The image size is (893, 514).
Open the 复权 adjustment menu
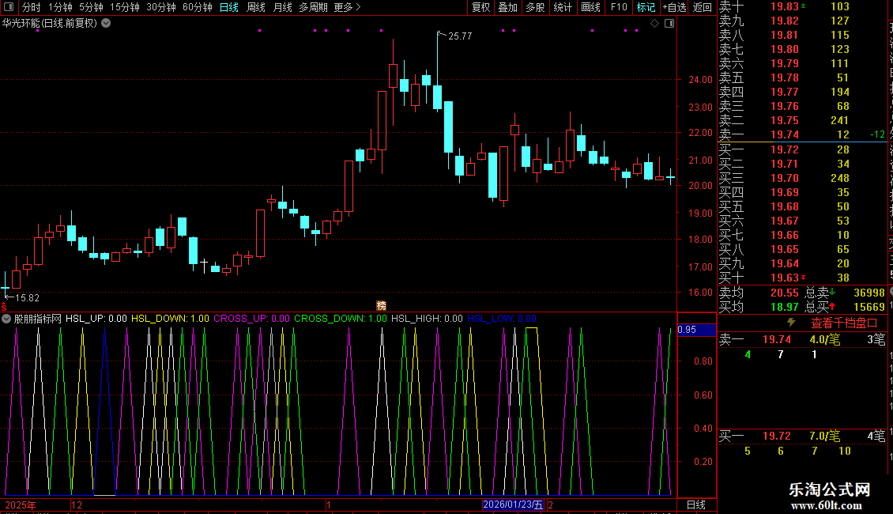pyautogui.click(x=480, y=7)
